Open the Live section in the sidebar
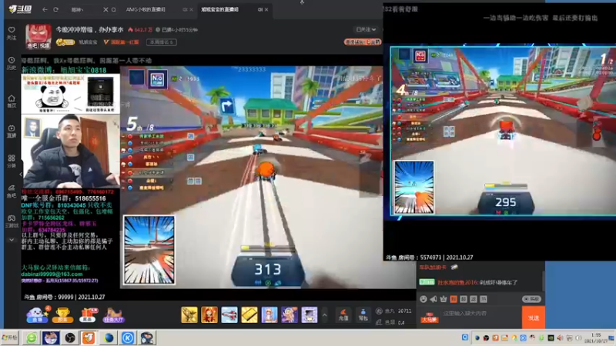 pos(12,131)
